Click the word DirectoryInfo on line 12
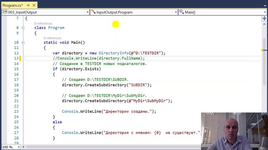268x150 pixels. pos(113,53)
